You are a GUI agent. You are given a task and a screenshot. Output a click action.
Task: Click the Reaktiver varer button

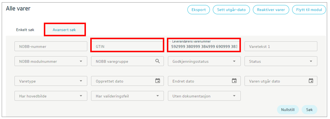pyautogui.click(x=271, y=10)
